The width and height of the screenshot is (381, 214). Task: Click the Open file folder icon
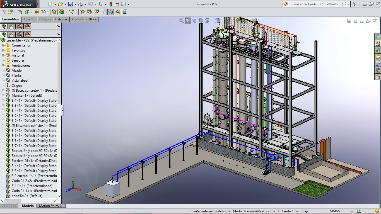[x=60, y=4]
